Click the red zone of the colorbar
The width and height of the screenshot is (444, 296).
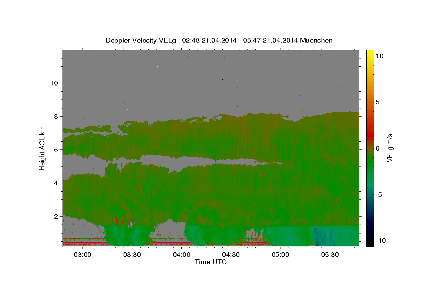[x=370, y=135]
